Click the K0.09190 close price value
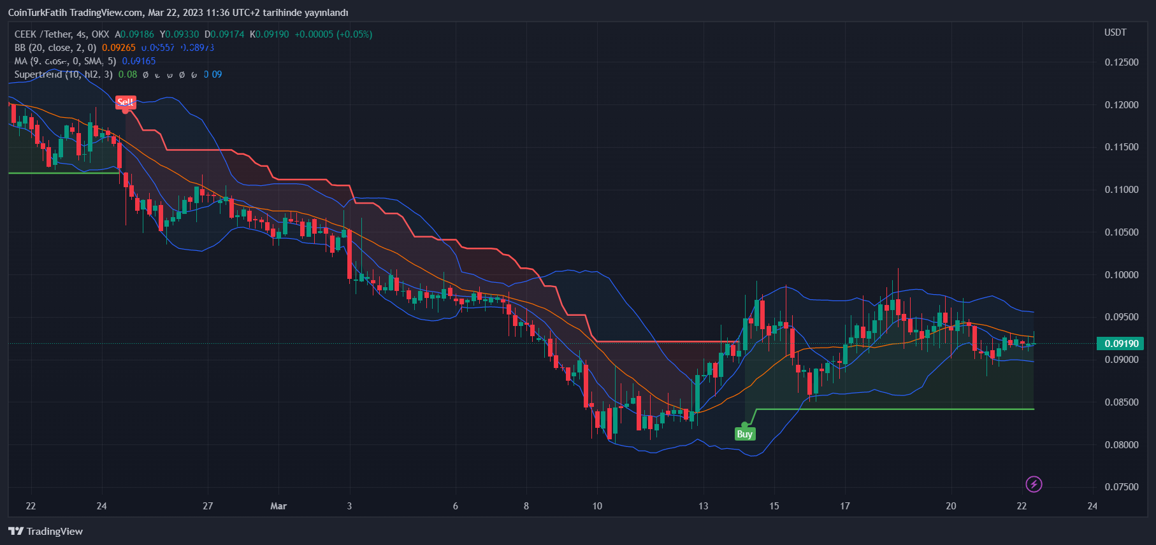The image size is (1156, 545). (x=269, y=34)
